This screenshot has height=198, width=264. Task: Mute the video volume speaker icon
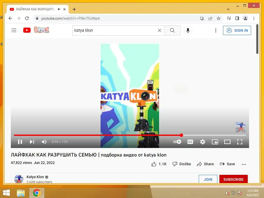click(44, 142)
